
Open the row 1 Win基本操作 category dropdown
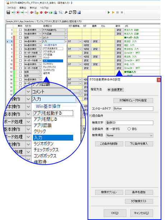40,30
